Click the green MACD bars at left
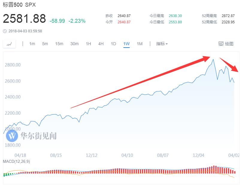 [x=8, y=175]
